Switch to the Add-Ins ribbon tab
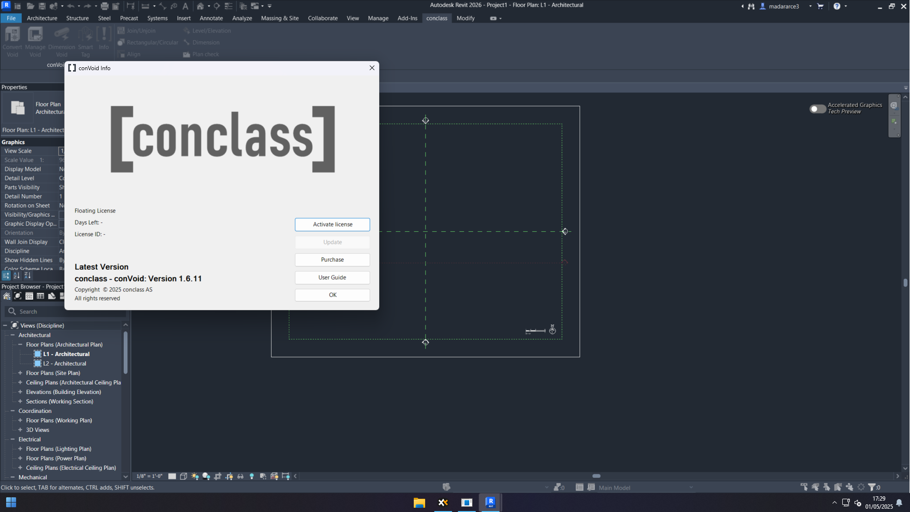Viewport: 910px width, 512px height. pos(407,18)
